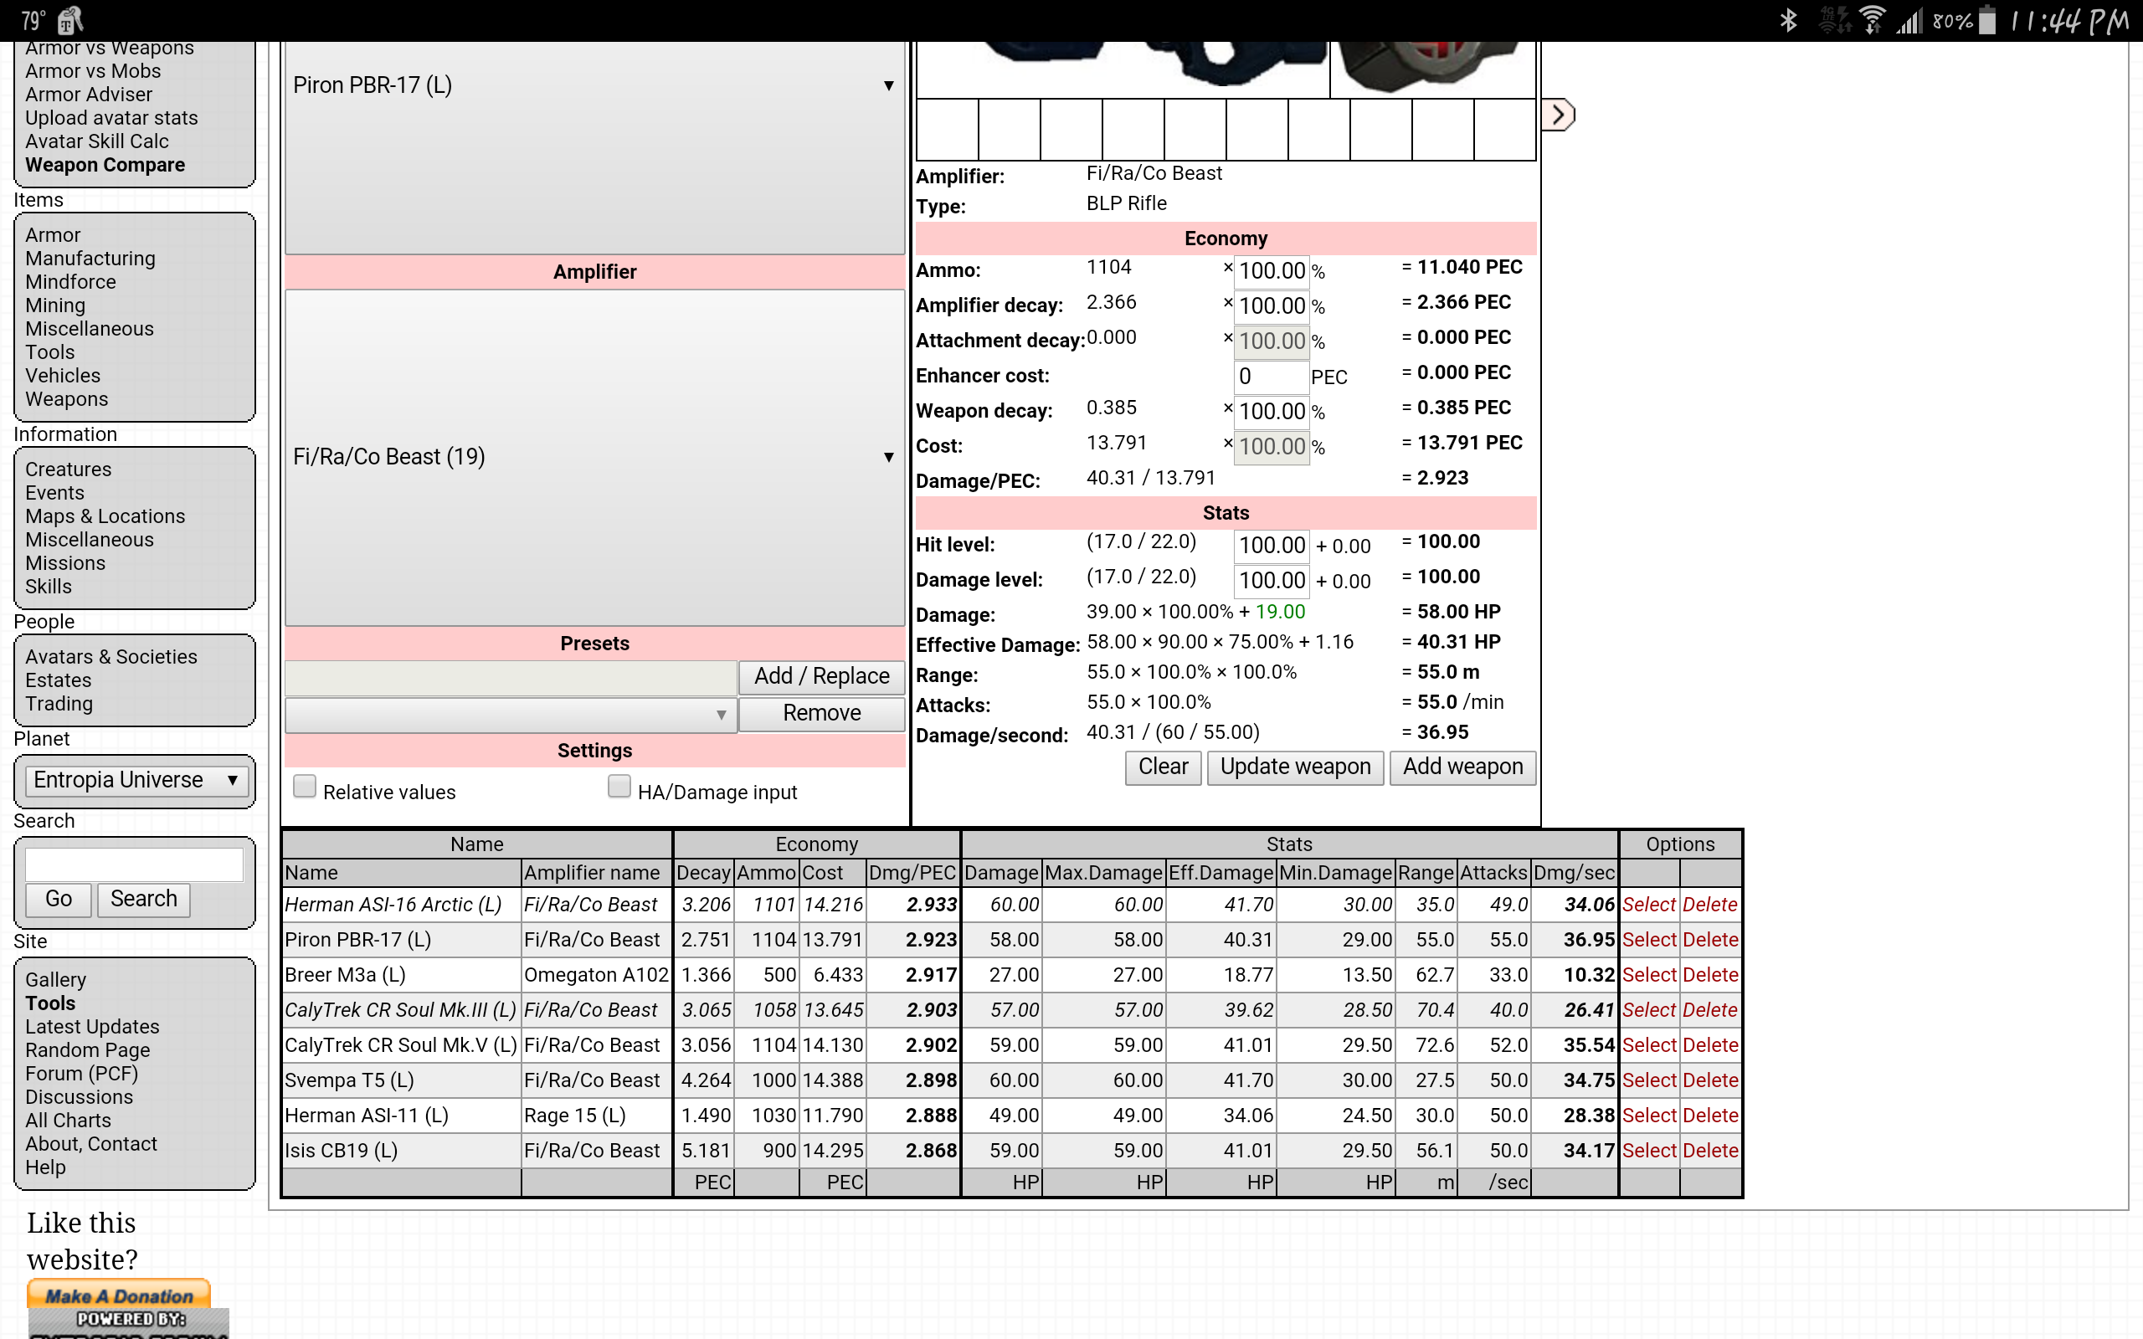The height and width of the screenshot is (1339, 2143).
Task: Select the Svempa T5 (L) row
Action: tap(1649, 1080)
